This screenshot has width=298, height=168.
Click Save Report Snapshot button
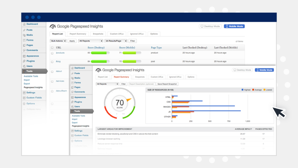click(167, 84)
